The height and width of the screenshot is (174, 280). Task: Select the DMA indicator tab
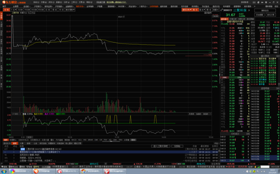coord(115,140)
